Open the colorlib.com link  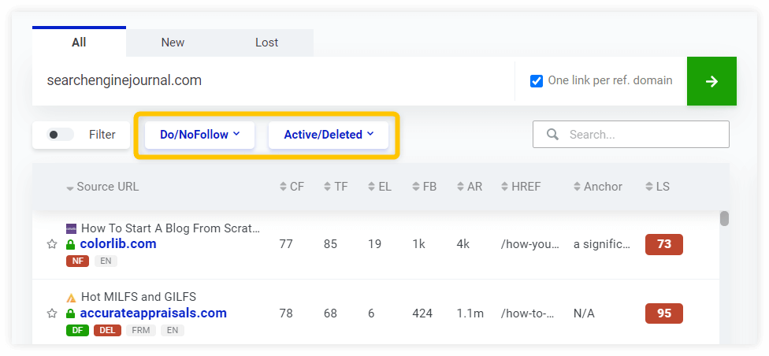pos(118,243)
